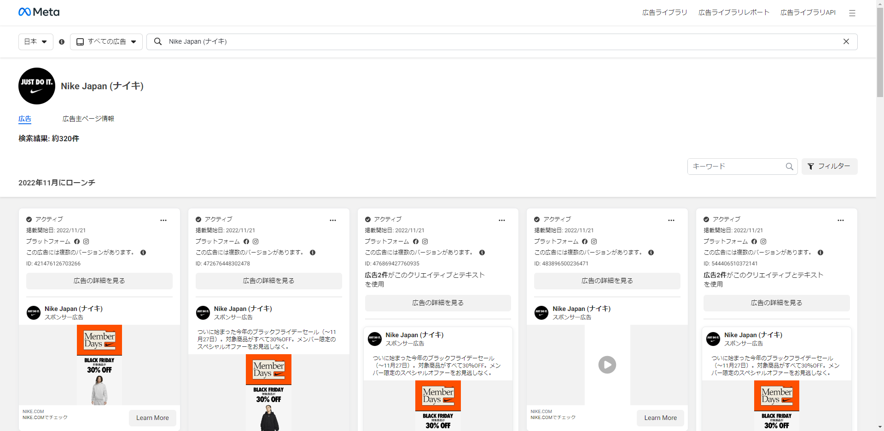Open 広告ライブラリAPI in top navigation
Screen dimensions: 884x431
tap(808, 12)
